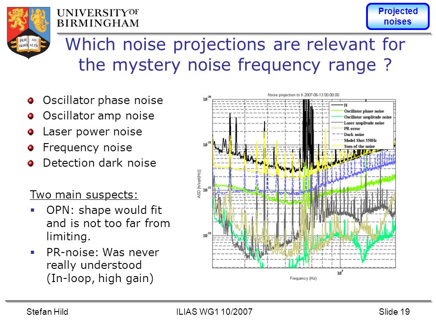The image size is (436, 327).
Task: Click 'Oscillator phase noise' in the plot legend
Action: [364, 111]
